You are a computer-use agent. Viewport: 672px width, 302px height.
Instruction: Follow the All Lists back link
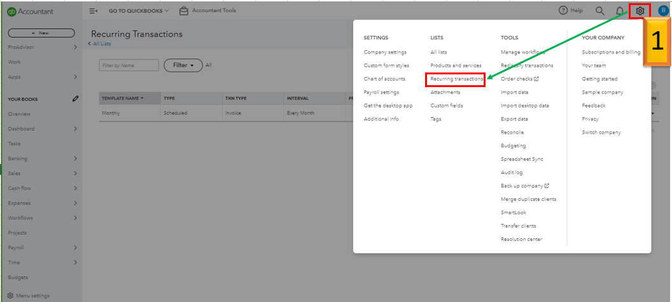(x=102, y=44)
